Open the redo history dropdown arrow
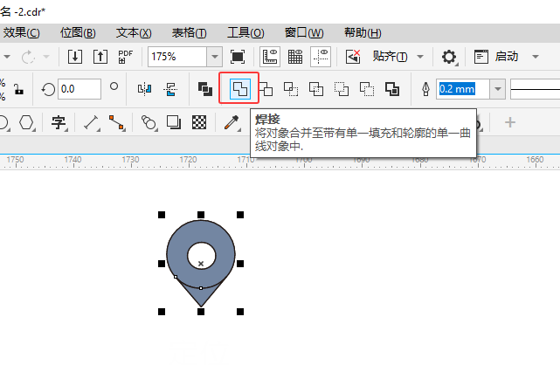This screenshot has height=365, width=560. pyautogui.click(x=46, y=57)
